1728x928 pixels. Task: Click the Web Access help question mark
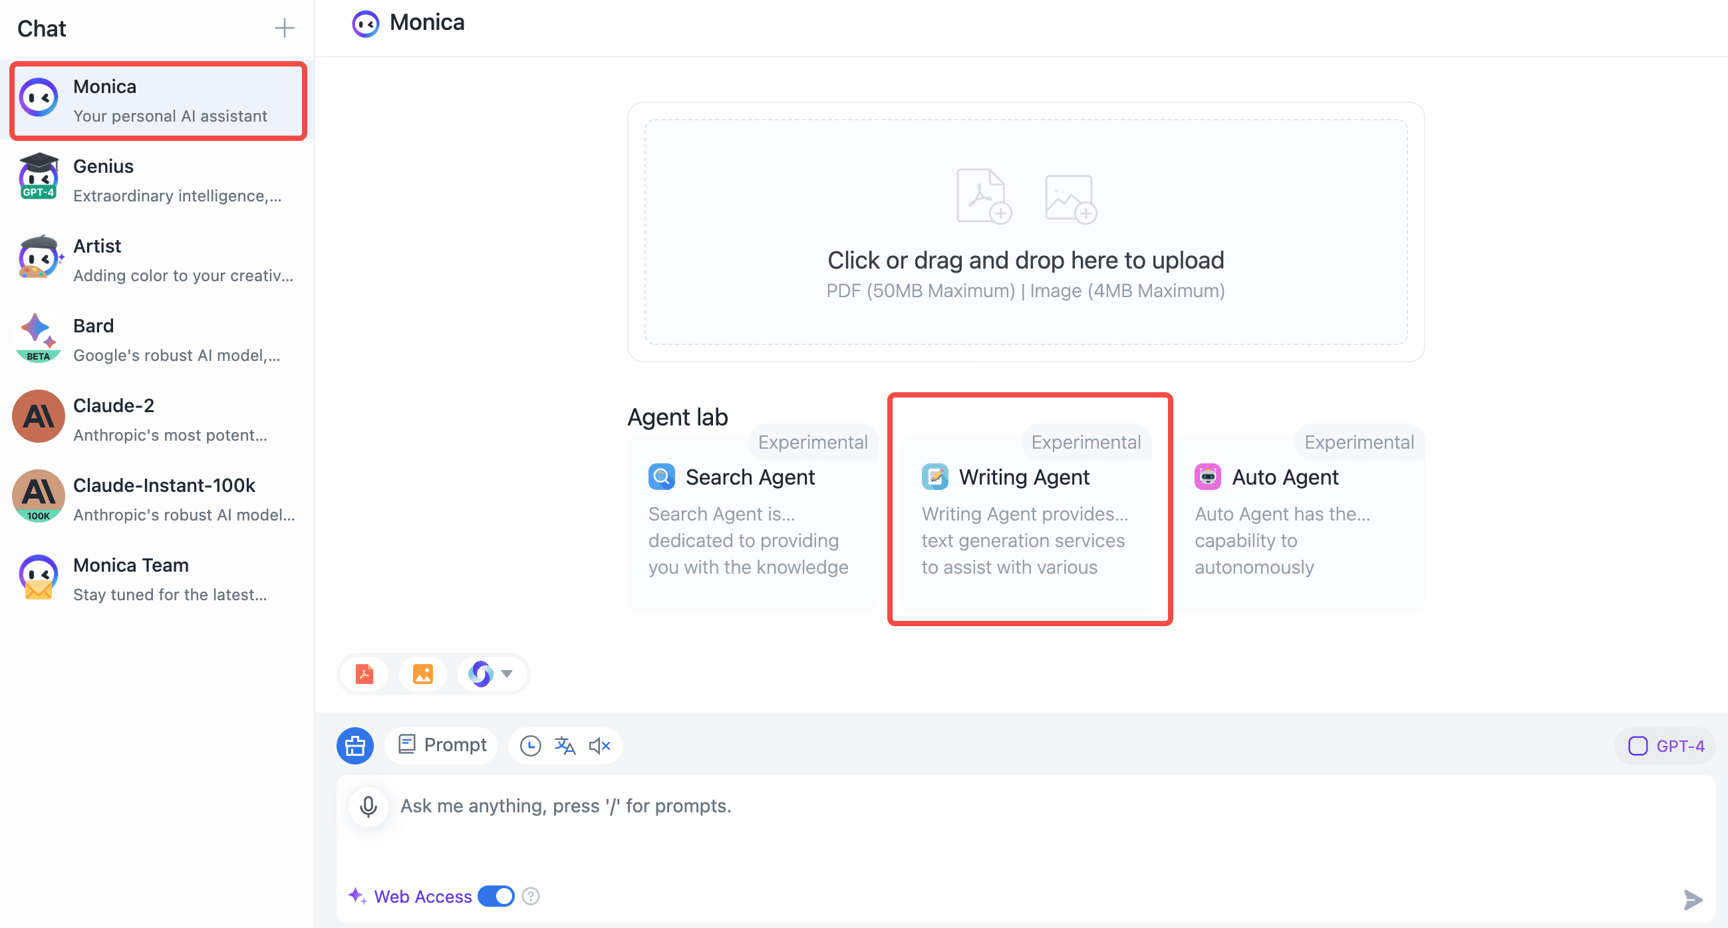click(530, 896)
